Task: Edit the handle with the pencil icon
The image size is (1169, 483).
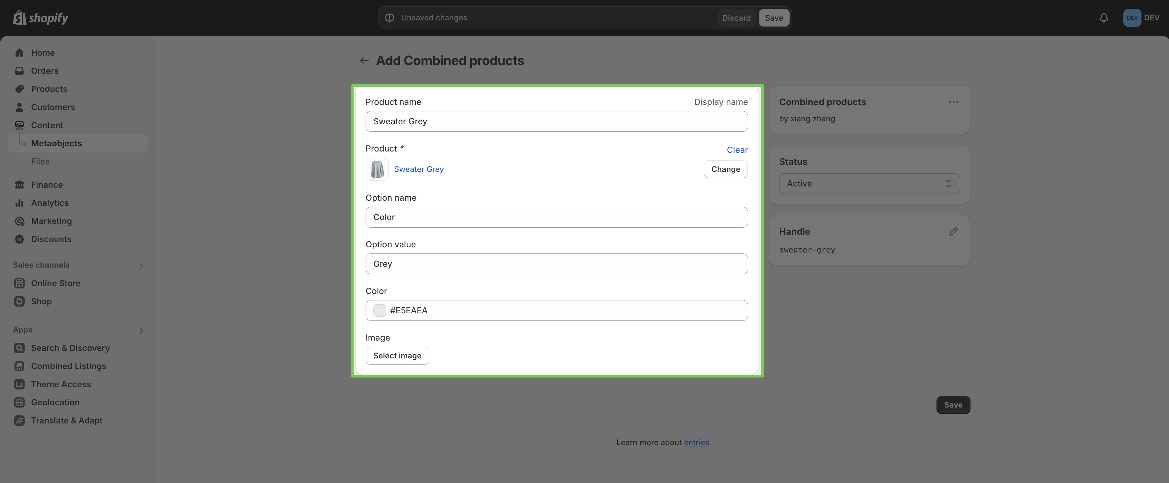Action: click(953, 232)
